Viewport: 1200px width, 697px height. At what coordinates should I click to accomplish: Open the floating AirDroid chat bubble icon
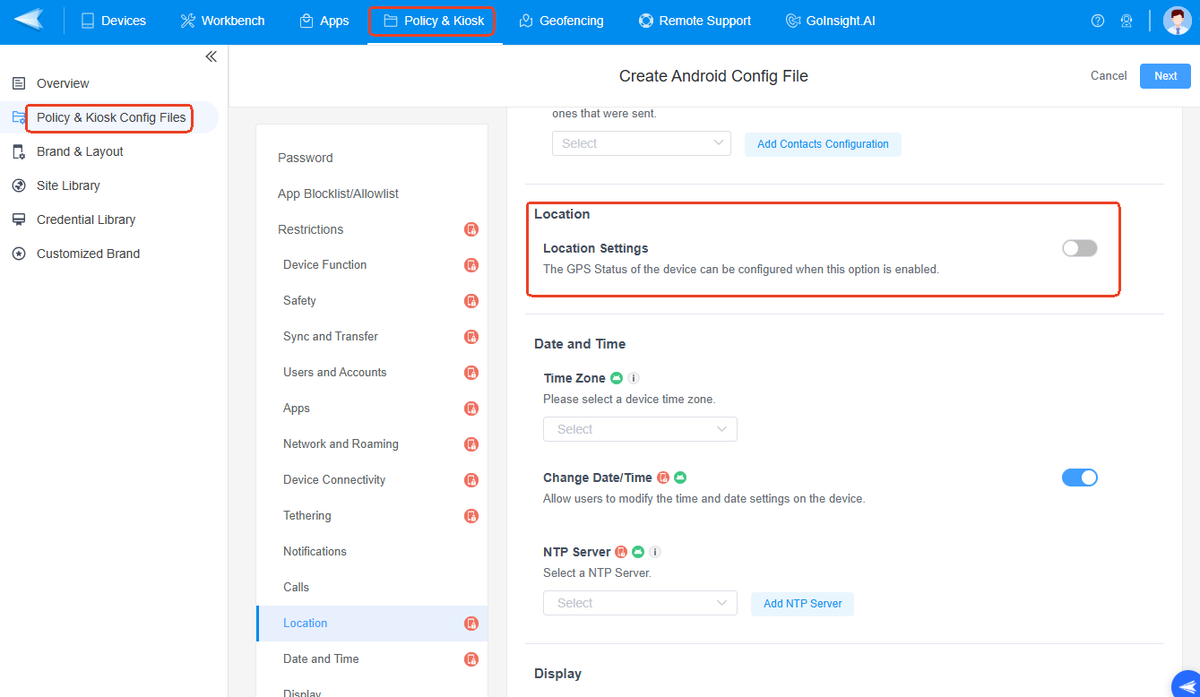pos(1185,684)
